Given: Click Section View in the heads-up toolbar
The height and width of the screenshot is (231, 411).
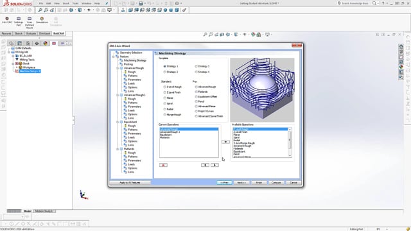Looking at the screenshot, I should (222, 34).
